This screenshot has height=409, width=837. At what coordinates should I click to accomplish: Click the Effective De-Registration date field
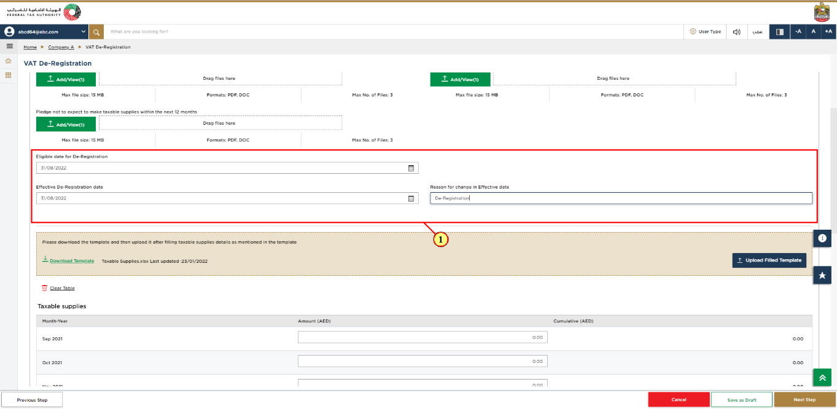pyautogui.click(x=227, y=198)
